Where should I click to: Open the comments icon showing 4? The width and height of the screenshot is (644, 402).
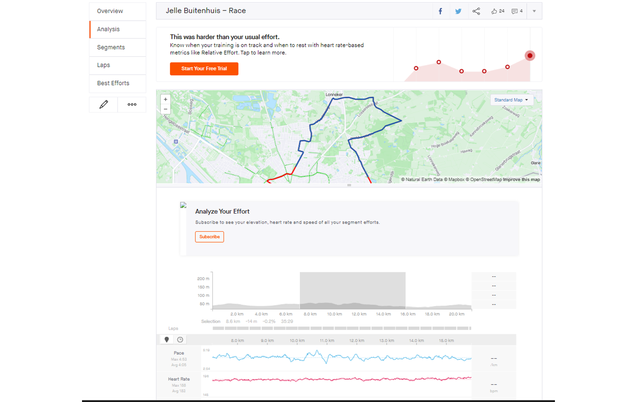pyautogui.click(x=517, y=11)
